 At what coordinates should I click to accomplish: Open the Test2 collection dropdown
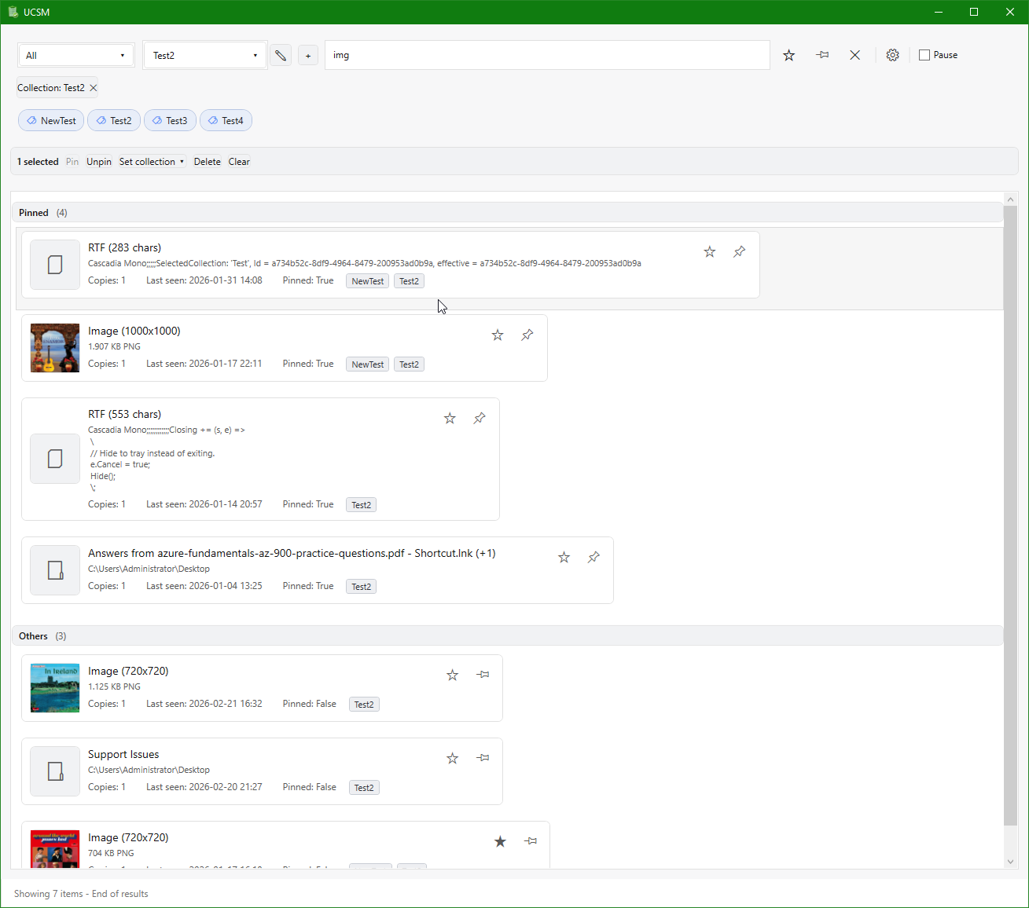[x=204, y=56]
